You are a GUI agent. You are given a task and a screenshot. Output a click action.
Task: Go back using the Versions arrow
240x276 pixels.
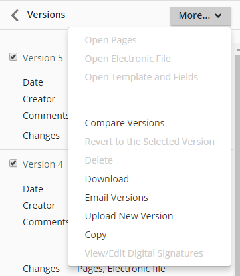[x=15, y=15]
